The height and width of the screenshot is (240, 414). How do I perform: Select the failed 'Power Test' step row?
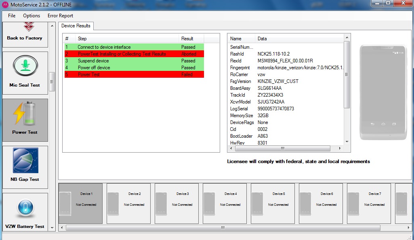coord(134,74)
